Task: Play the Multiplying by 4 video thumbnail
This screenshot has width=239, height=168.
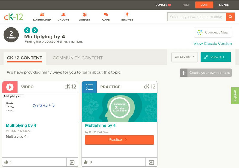Action: click(40, 107)
